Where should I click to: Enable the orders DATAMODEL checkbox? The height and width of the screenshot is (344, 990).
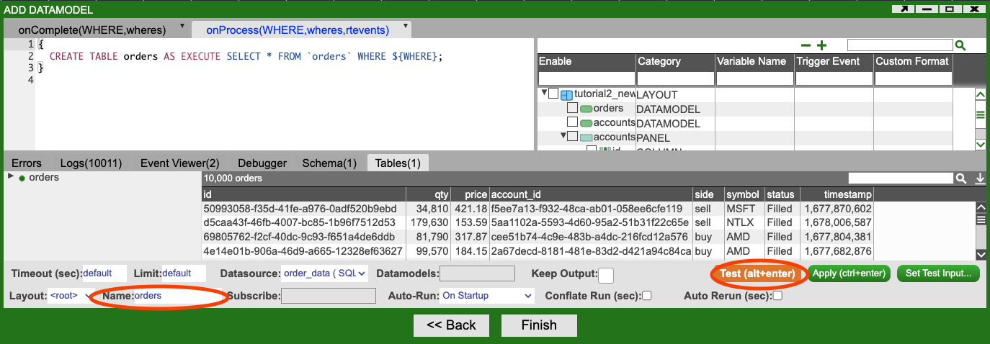[572, 108]
